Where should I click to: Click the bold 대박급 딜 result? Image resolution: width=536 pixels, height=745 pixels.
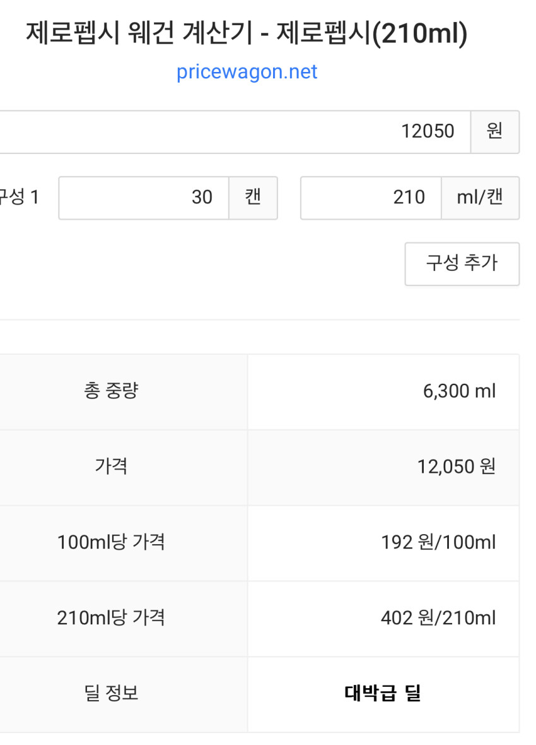point(383,693)
